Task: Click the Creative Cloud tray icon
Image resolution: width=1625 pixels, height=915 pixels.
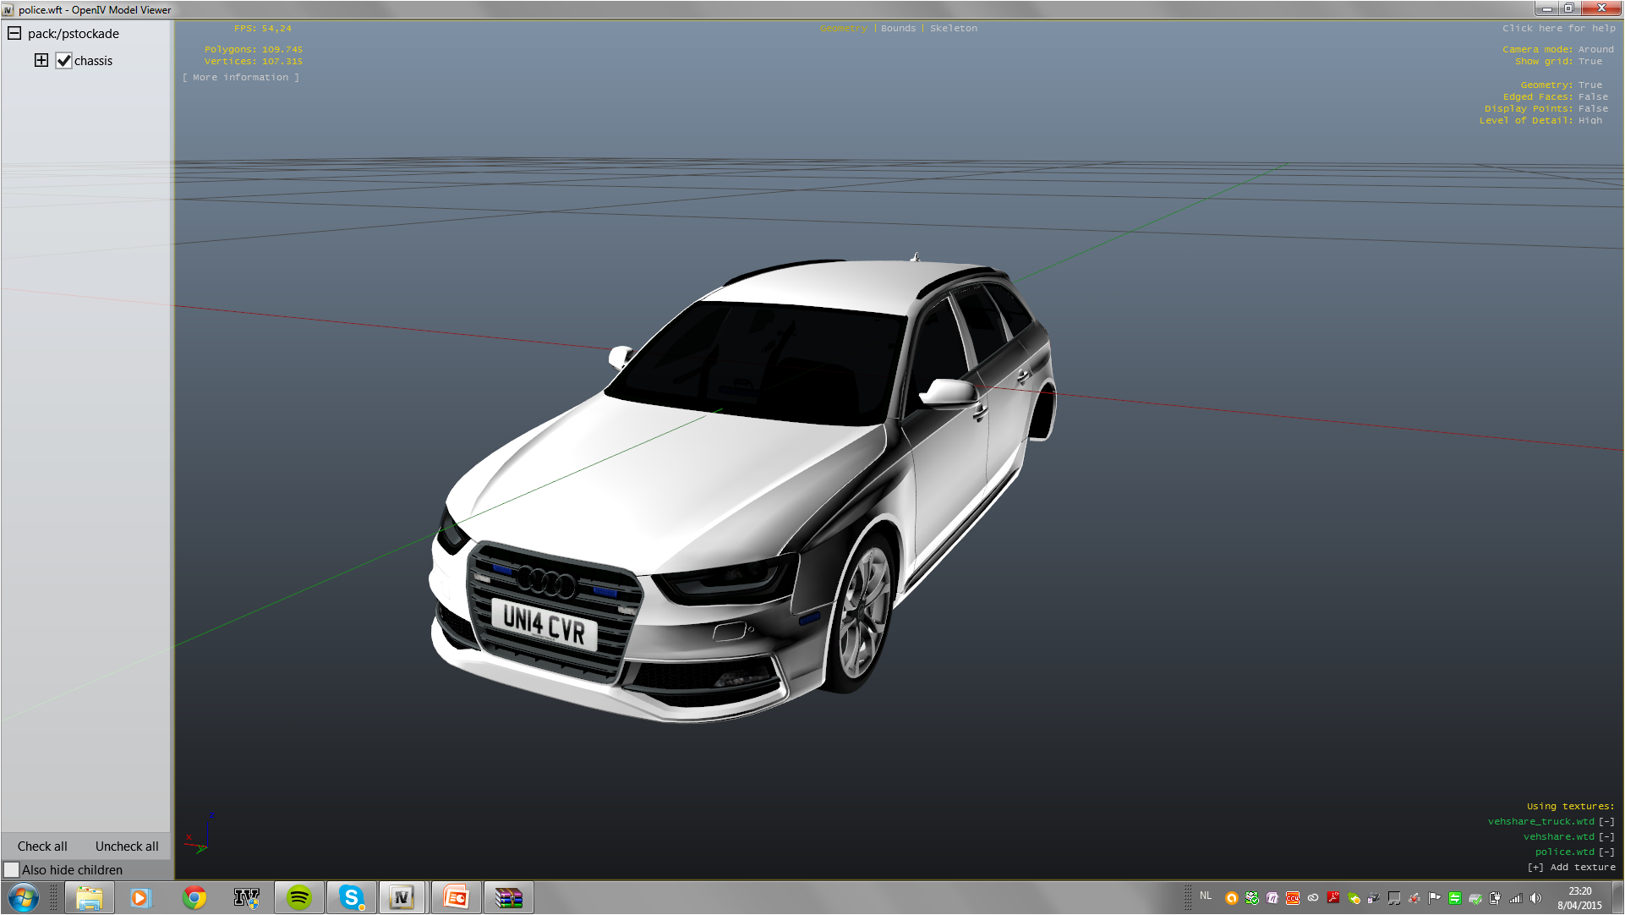Action: coord(1313,898)
